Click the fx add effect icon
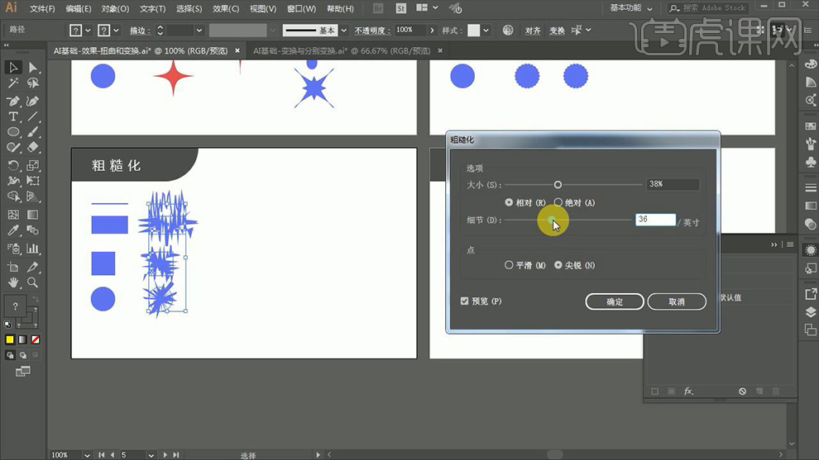 (688, 391)
